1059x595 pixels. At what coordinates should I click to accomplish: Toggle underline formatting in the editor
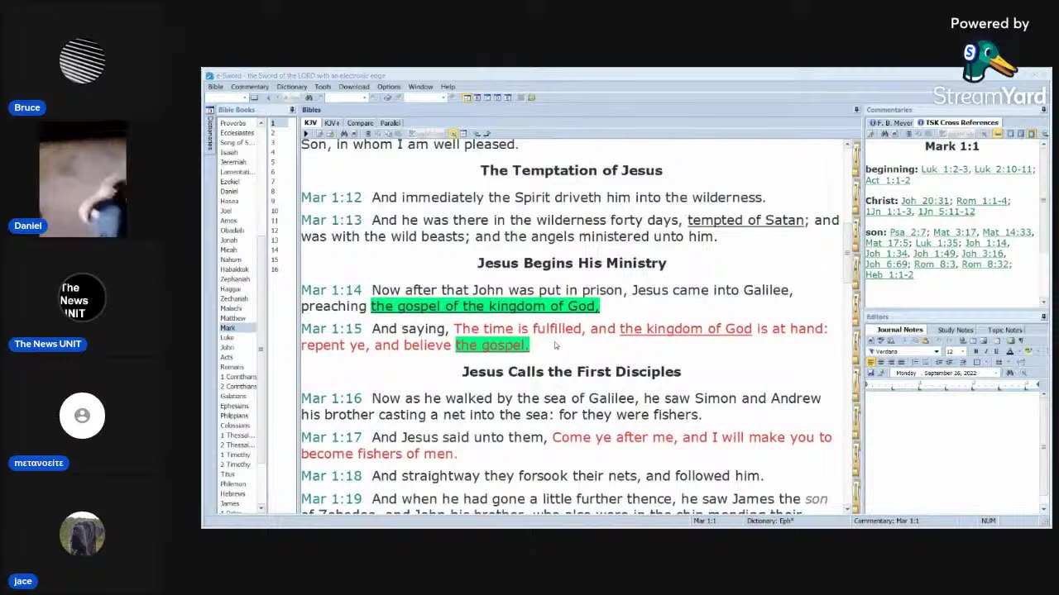995,351
